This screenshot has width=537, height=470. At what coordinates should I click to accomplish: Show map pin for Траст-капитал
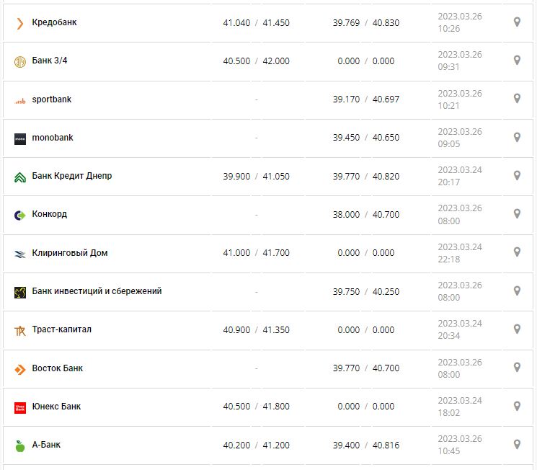click(x=517, y=329)
